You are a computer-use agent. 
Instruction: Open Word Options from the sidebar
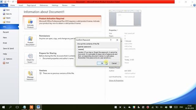[x=7, y=59]
